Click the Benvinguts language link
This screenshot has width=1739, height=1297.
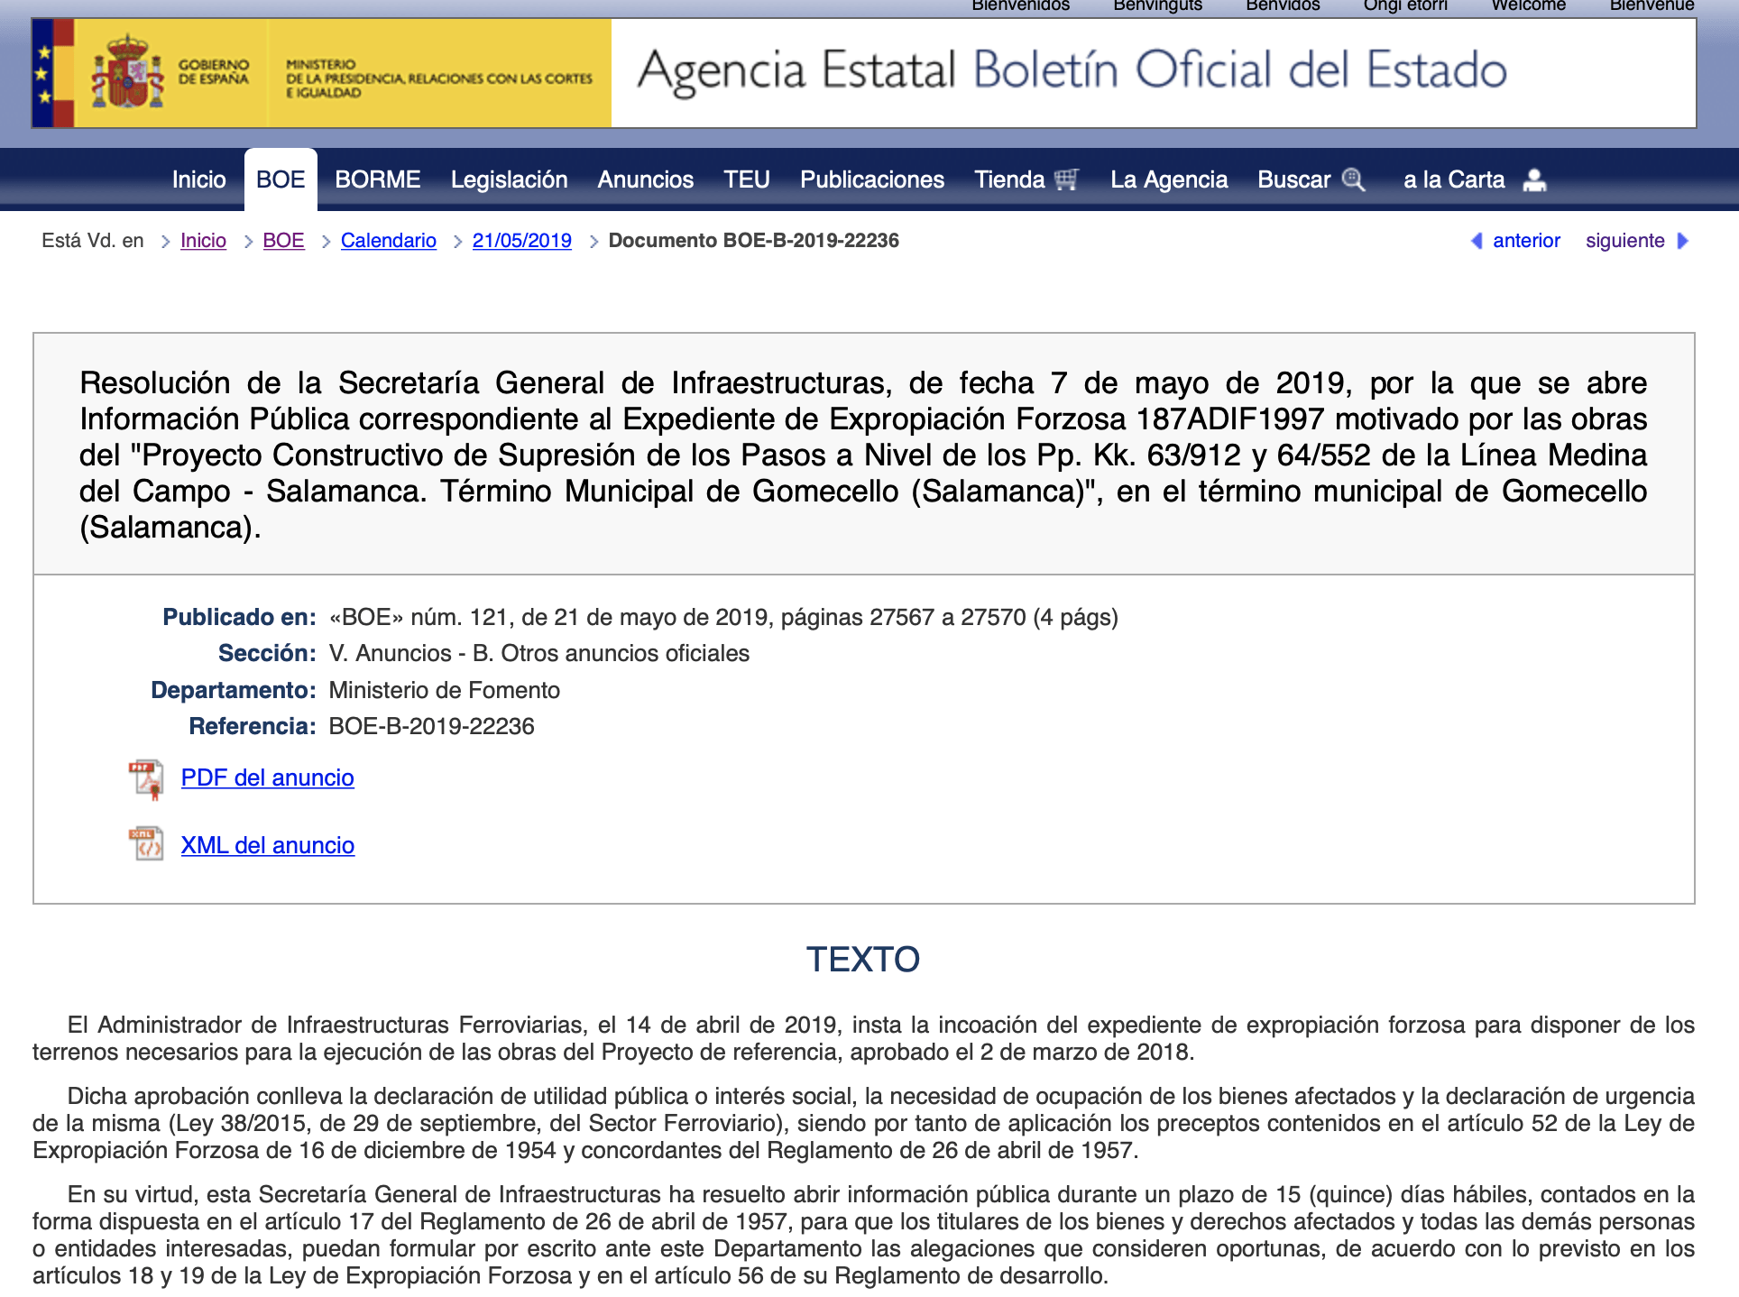point(1158,5)
